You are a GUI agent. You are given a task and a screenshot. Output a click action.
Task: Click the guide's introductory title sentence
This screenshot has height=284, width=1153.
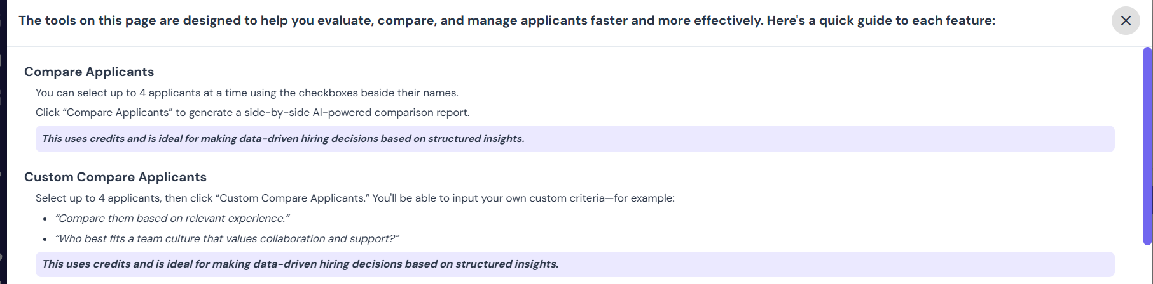tap(507, 20)
